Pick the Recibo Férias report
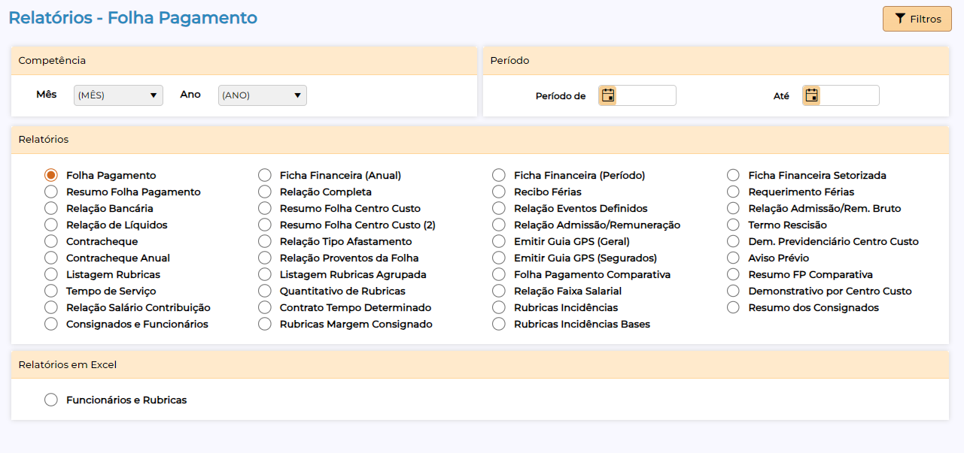The image size is (964, 453). coord(499,192)
